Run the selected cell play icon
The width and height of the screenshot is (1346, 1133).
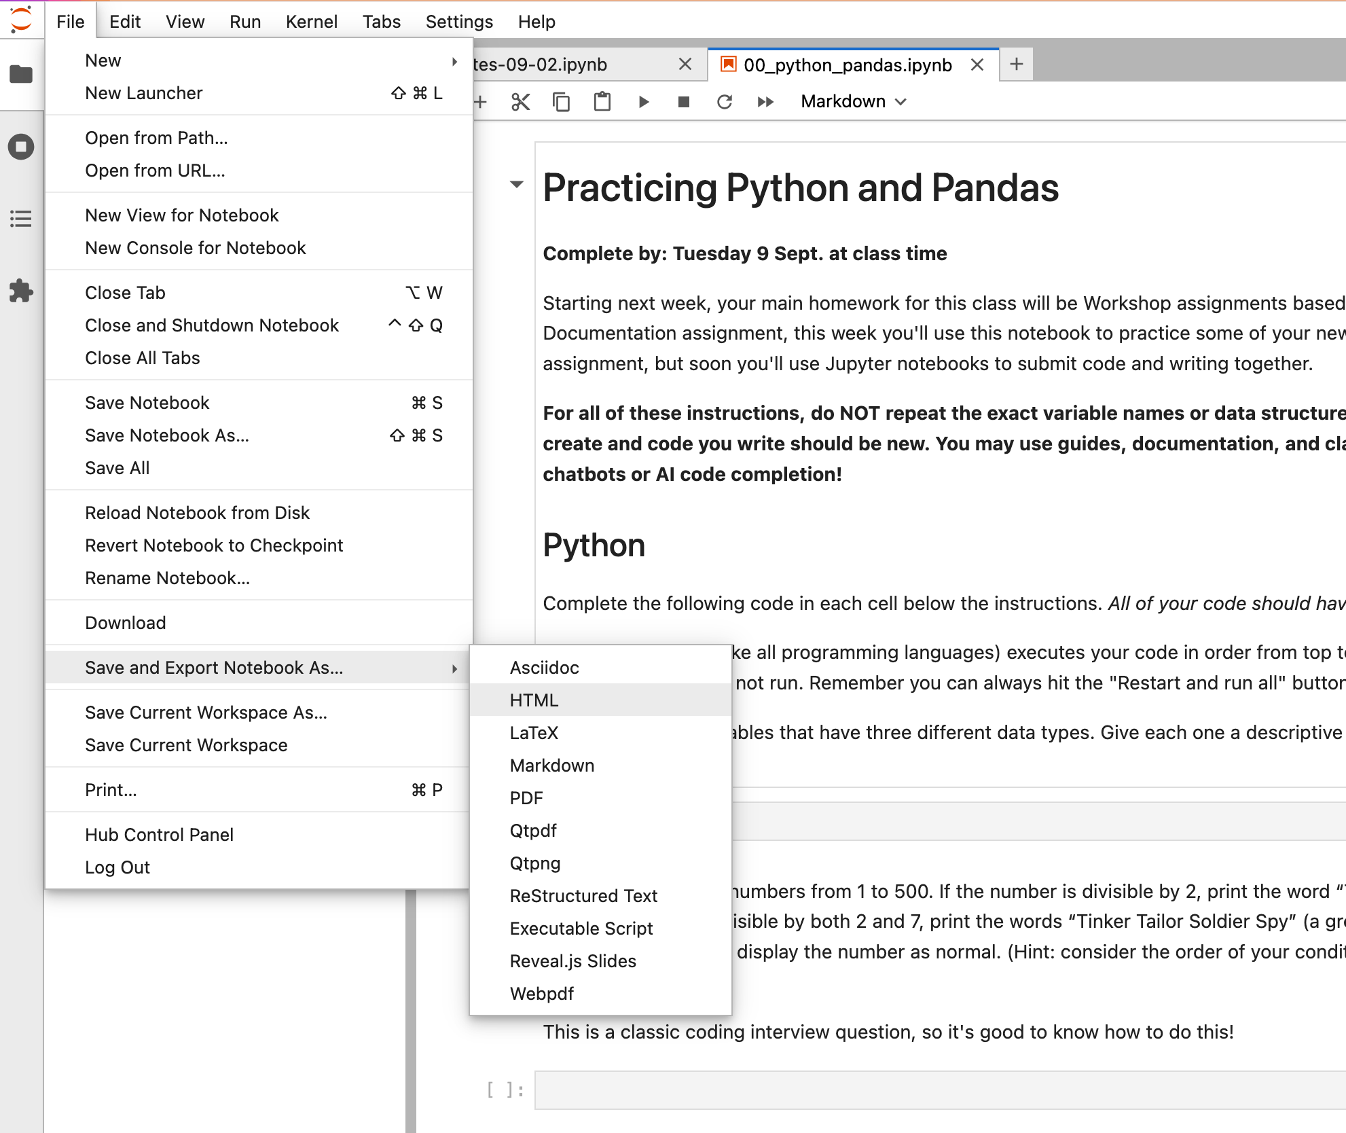643,102
